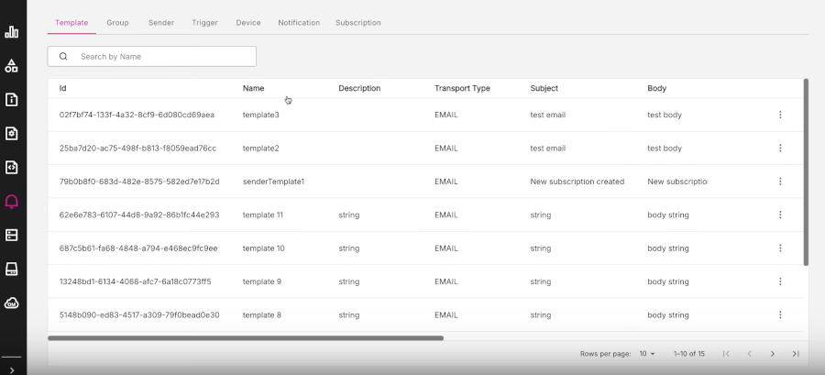This screenshot has height=375, width=825.
Task: Click the horizontal scrollbar under the table
Action: pyautogui.click(x=246, y=338)
